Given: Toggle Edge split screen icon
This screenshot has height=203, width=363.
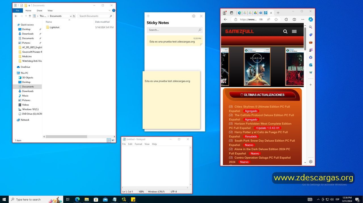Looking at the screenshot, I should [294, 20].
